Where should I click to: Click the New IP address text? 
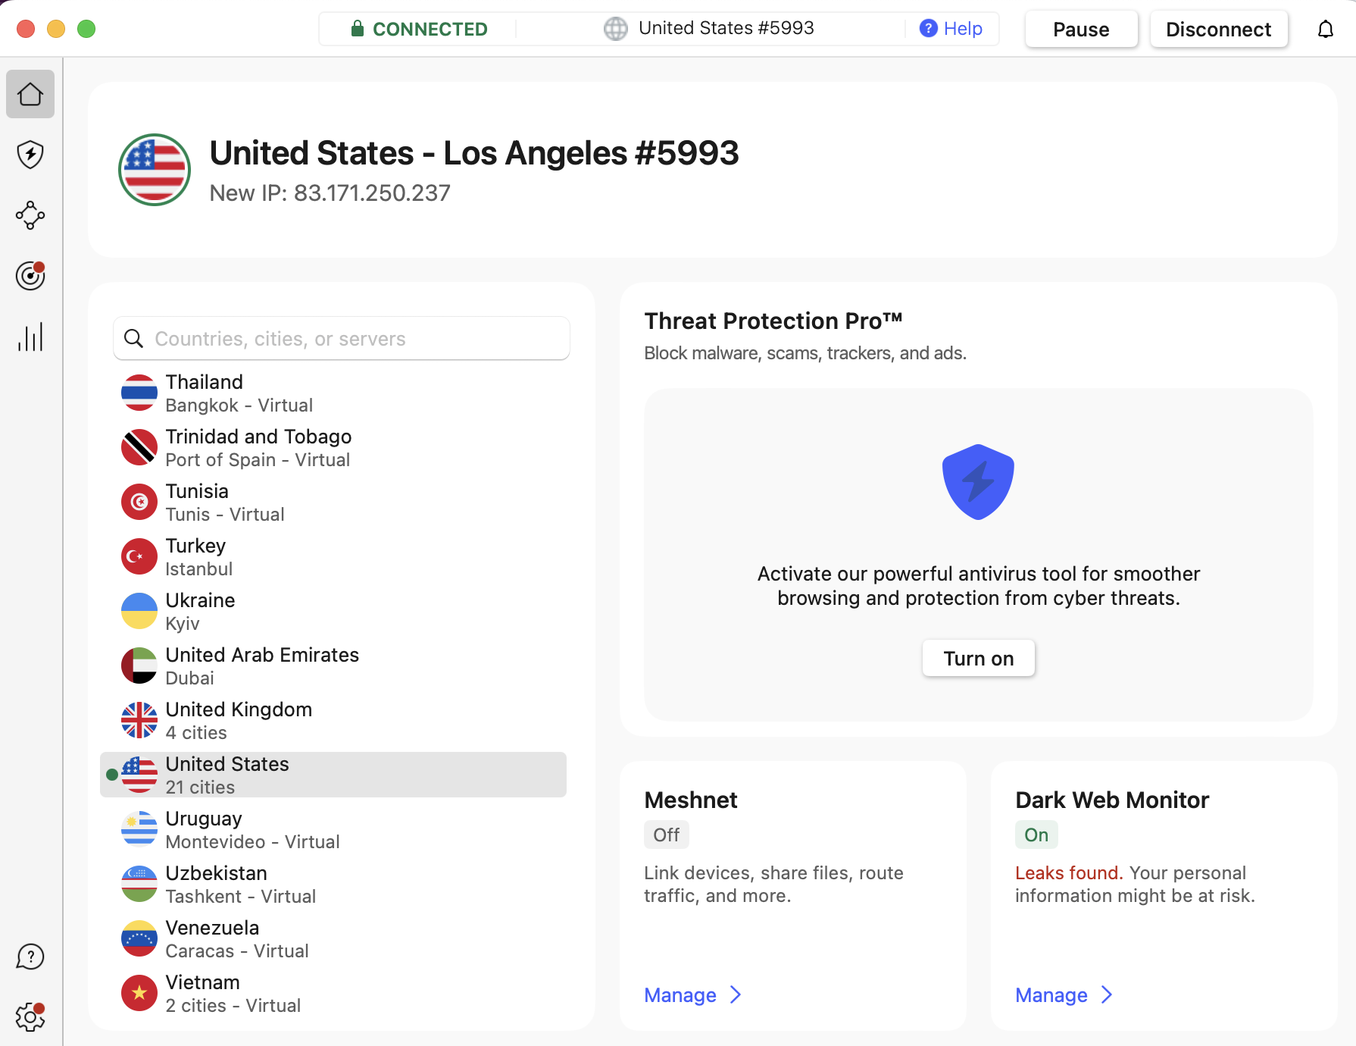pyautogui.click(x=330, y=193)
